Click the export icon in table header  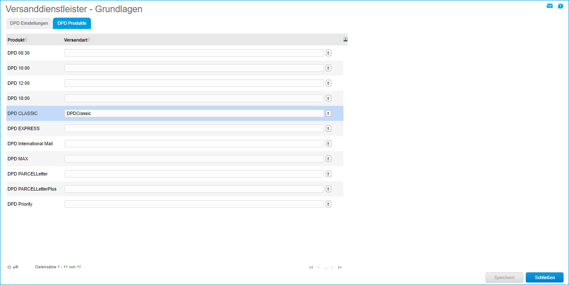[346, 39]
